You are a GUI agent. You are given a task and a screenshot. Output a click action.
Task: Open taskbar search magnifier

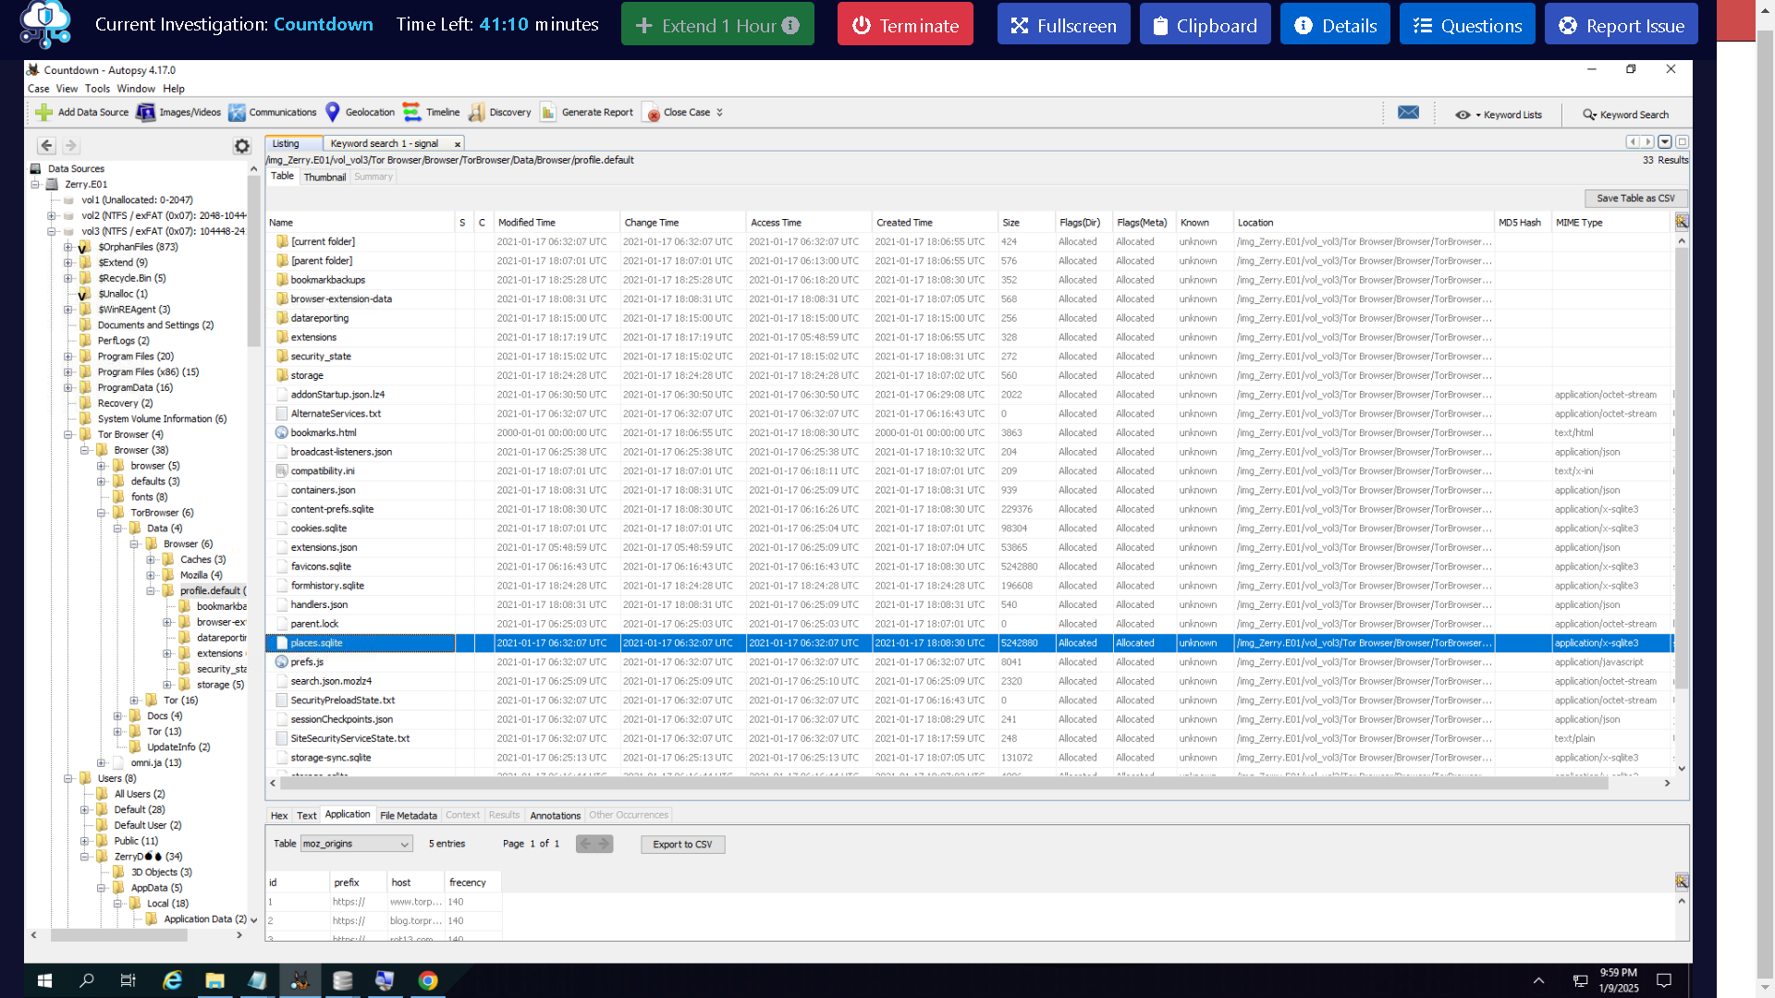[x=87, y=980]
